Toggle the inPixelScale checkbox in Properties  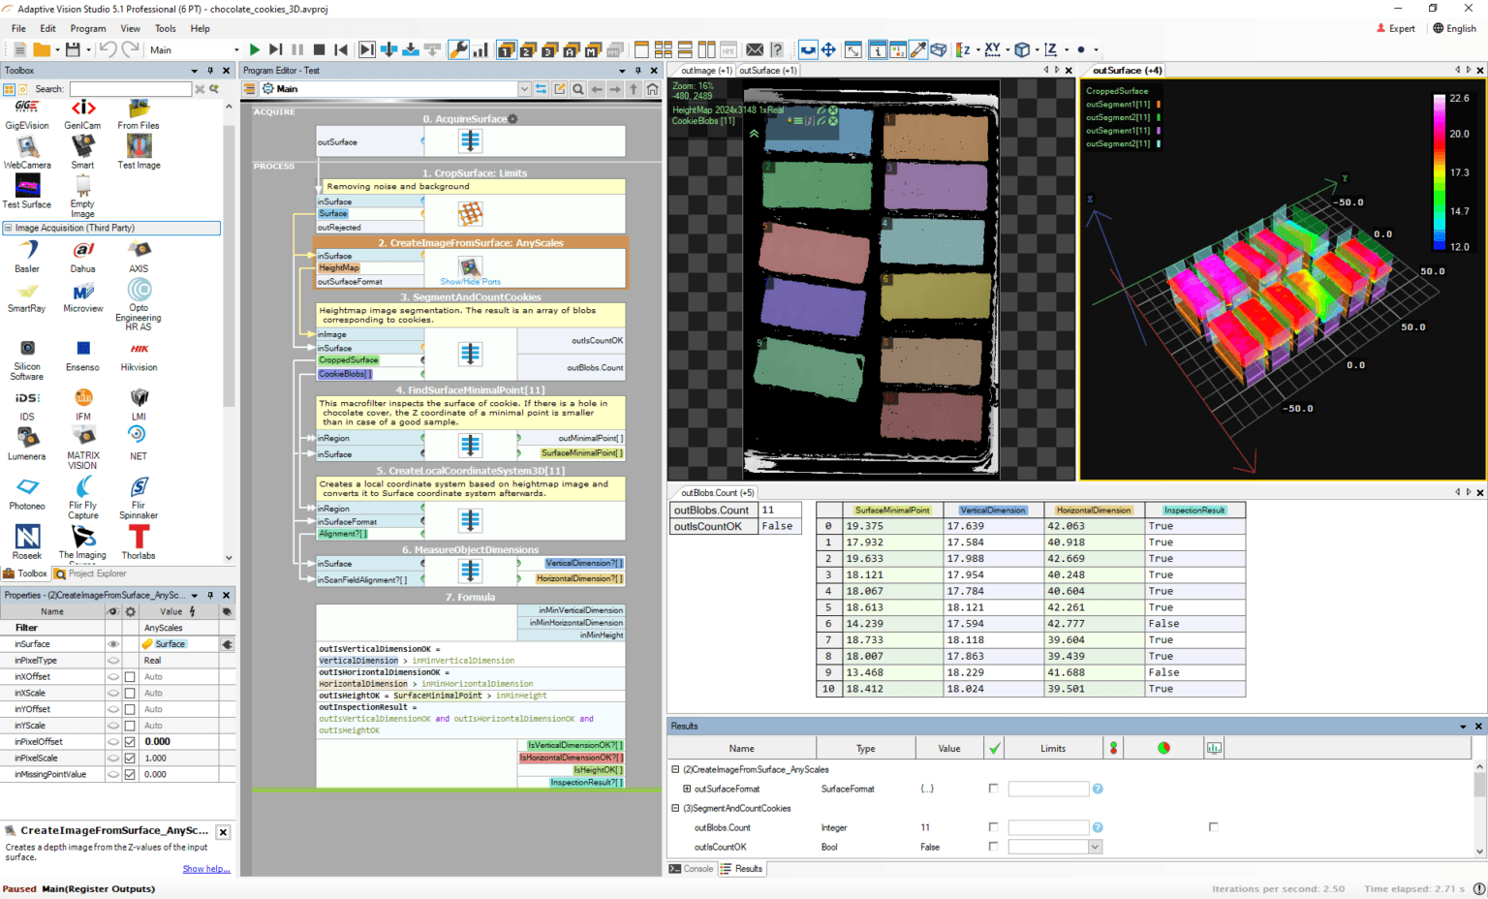click(129, 758)
